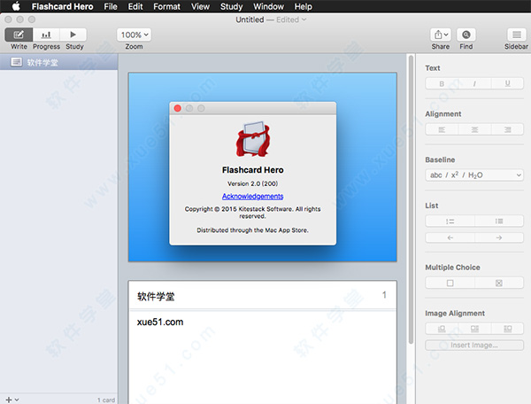Click the Flashcard Hero caped card logo
Viewport: 531px width, 404px height.
coord(253,139)
